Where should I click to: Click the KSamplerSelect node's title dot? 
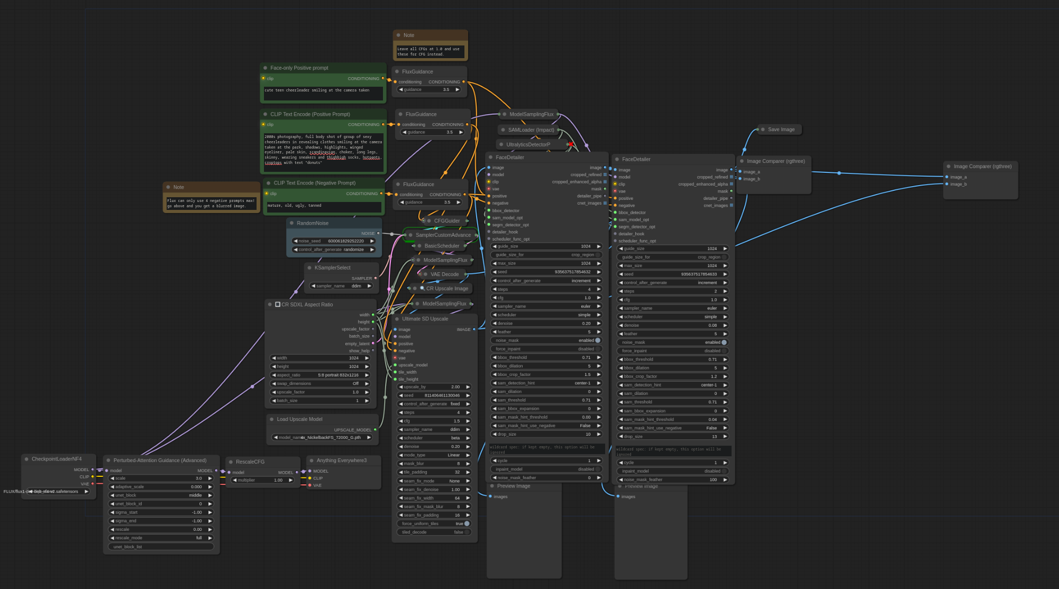click(309, 268)
